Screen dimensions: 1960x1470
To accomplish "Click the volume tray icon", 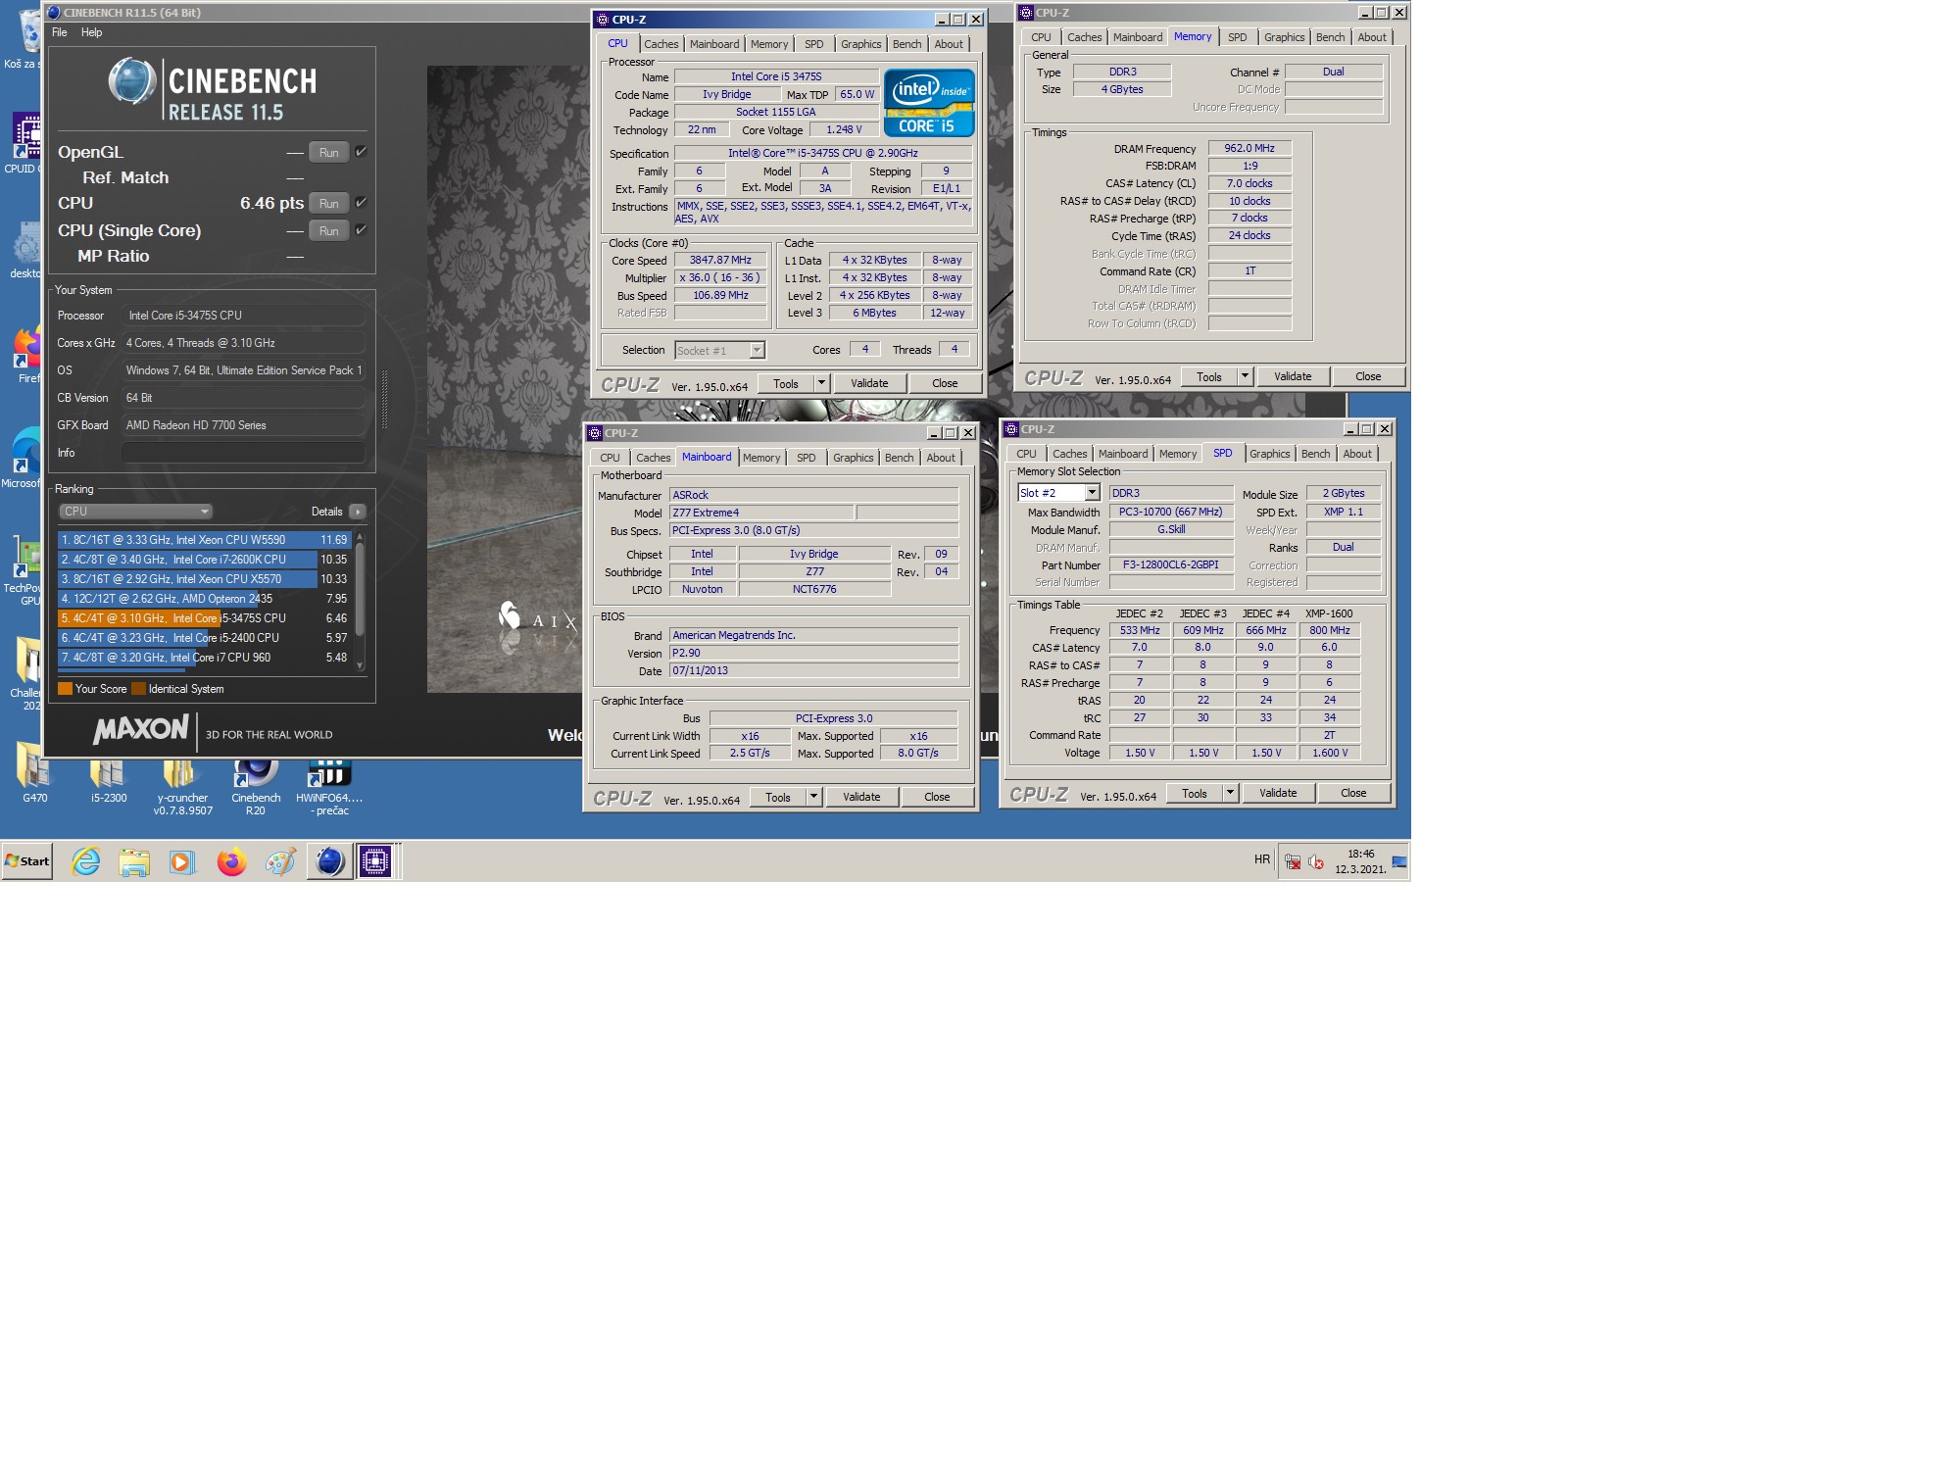I will point(1316,862).
